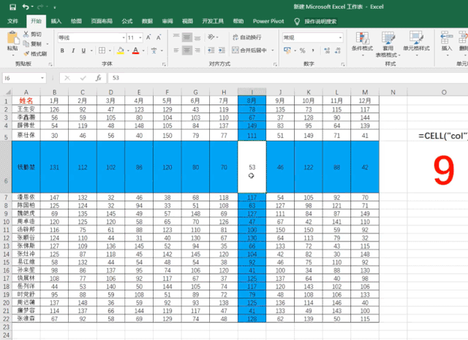Toggle bottom vertical align
This screenshot has width=468, height=340.
pos(197,37)
